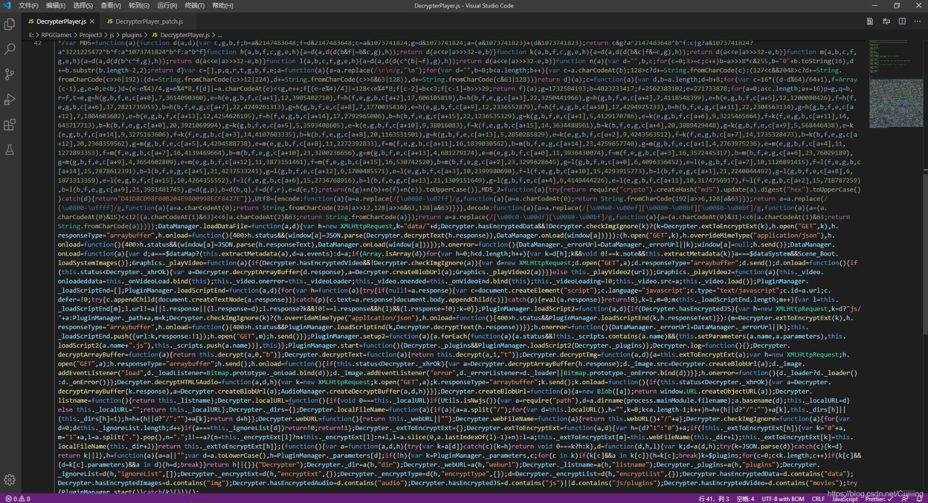
Task: Split the editor to the right
Action: [x=902, y=21]
